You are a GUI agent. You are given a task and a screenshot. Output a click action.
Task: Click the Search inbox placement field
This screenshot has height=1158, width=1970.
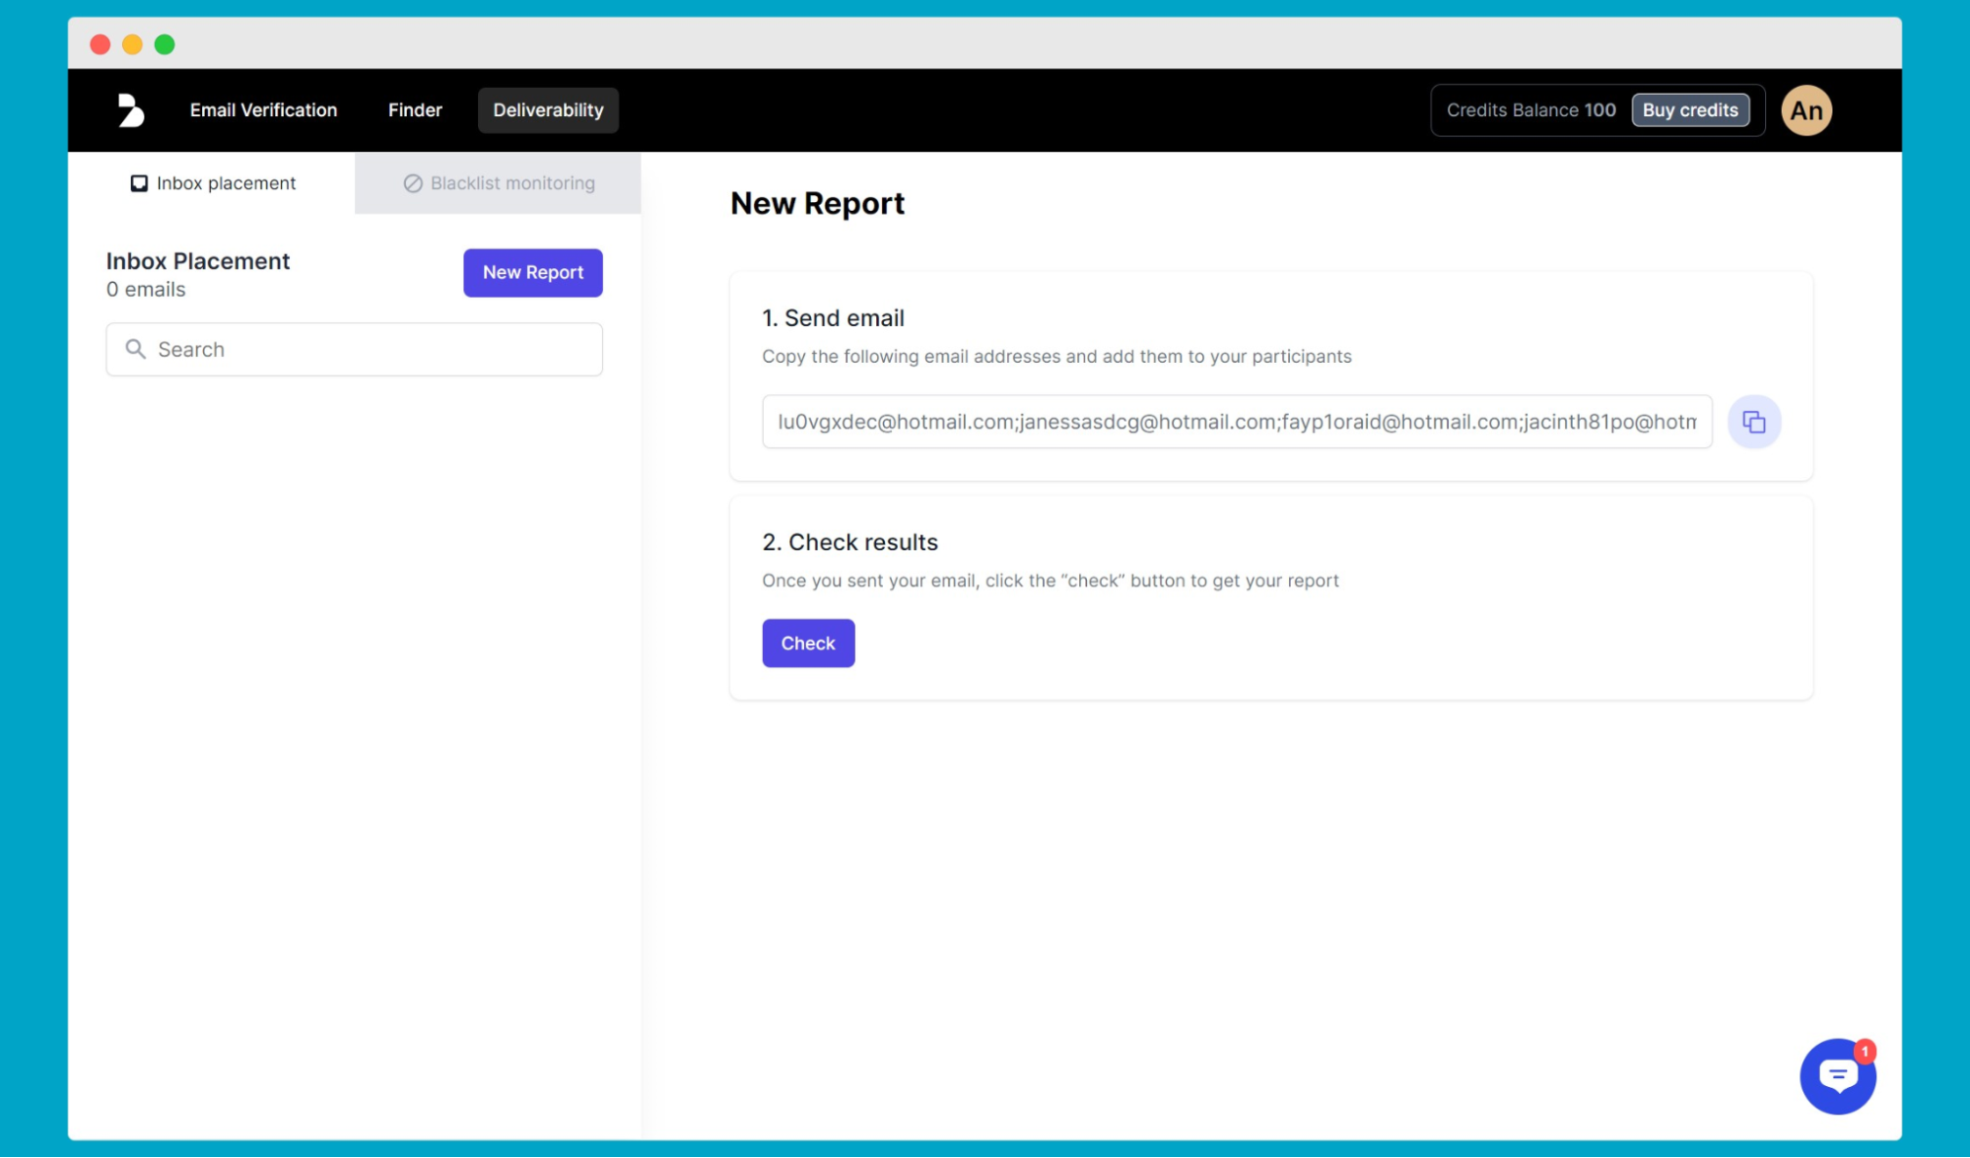(355, 349)
